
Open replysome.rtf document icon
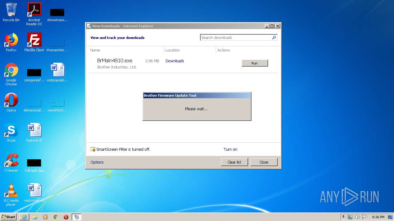34,193
